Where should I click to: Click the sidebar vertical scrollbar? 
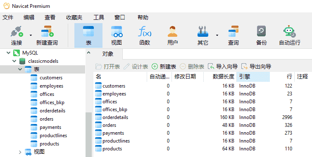88,135
